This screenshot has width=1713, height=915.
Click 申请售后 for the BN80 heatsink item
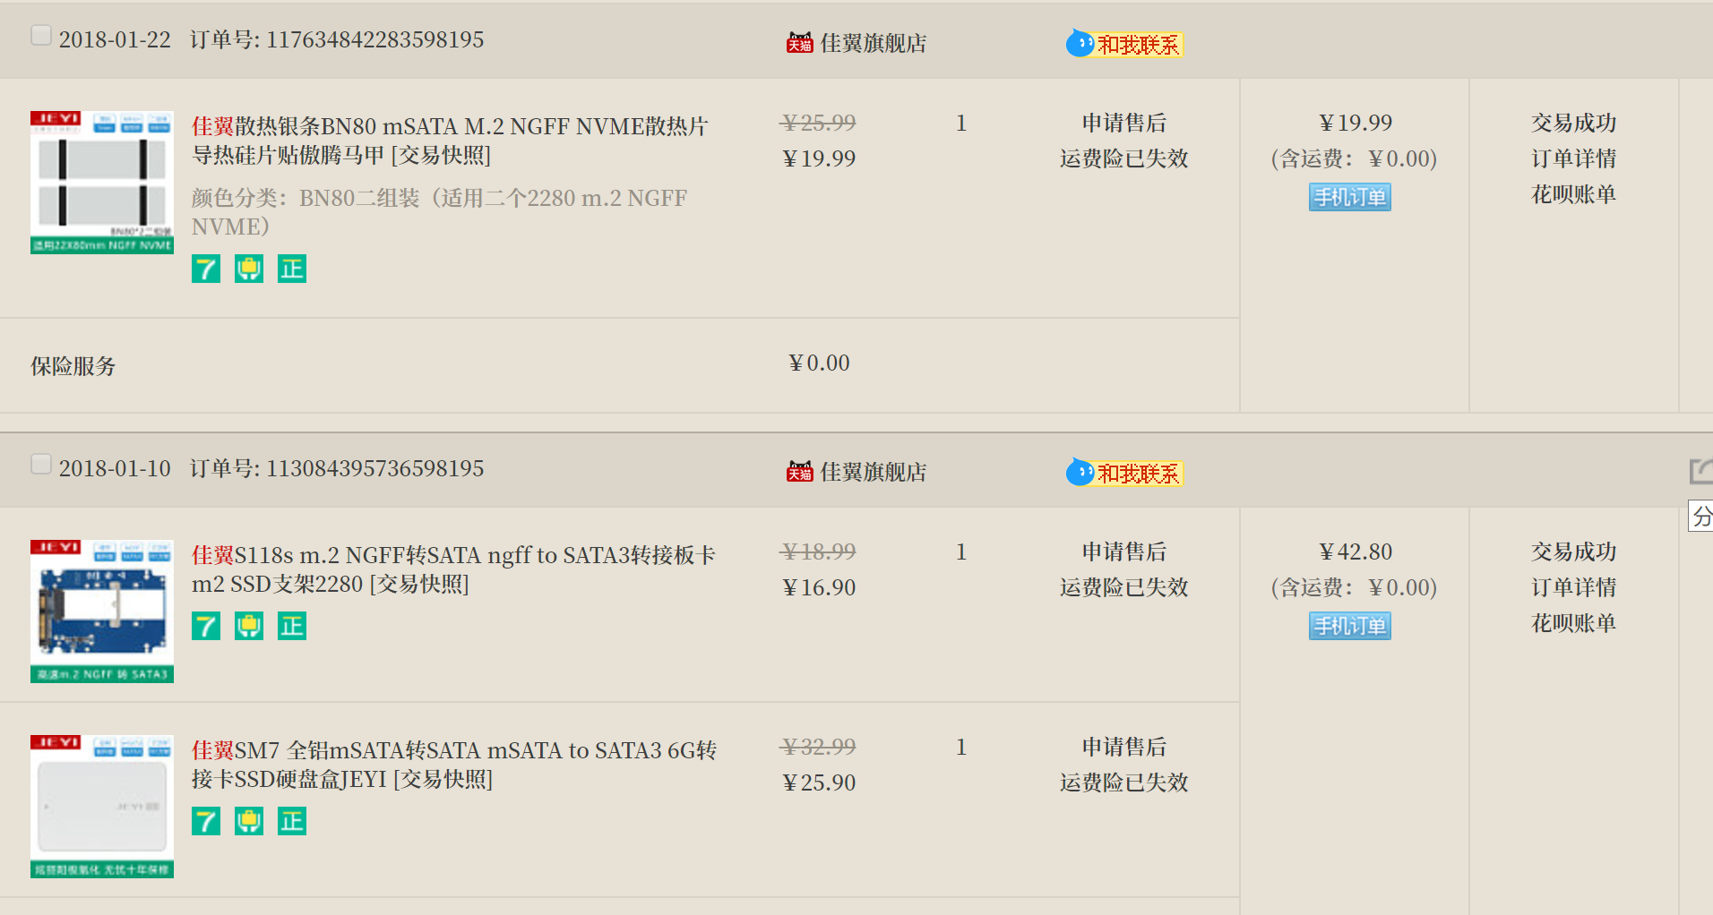[x=1124, y=123]
